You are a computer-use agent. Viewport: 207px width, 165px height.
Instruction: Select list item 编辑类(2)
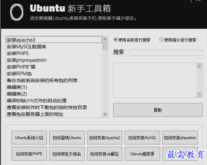[x=54, y=94]
